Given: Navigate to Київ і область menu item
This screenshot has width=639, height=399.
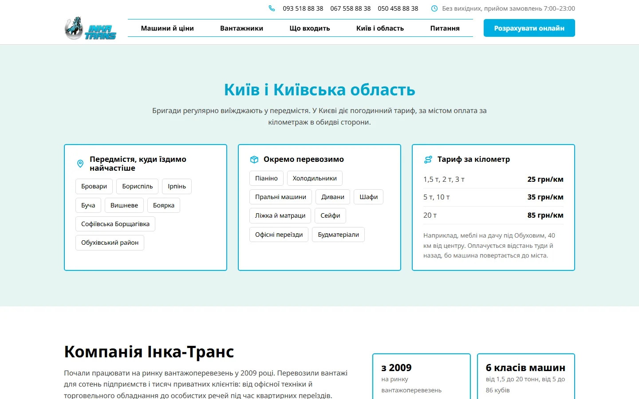Looking at the screenshot, I should click(x=380, y=28).
